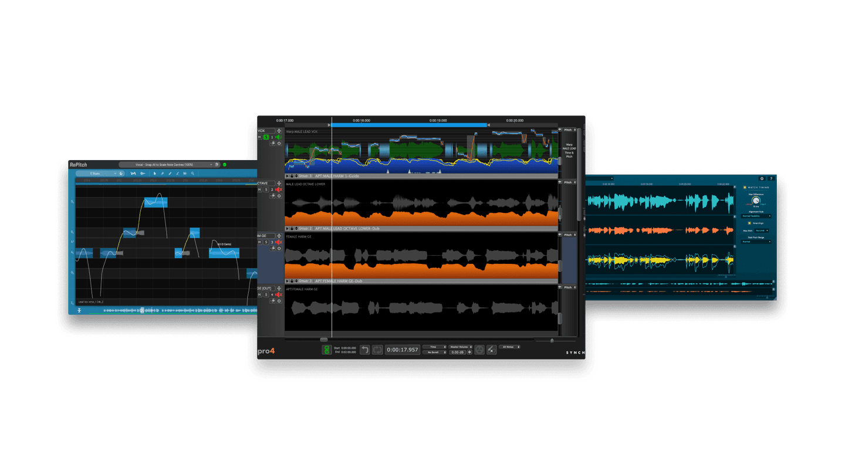Play the APT:MALE HARM 1-Guide process bar
845x475 pixels.
point(287,176)
